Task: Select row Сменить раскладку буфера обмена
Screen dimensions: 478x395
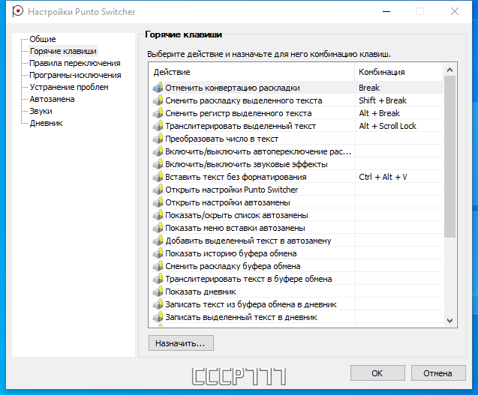Action: pos(296,266)
